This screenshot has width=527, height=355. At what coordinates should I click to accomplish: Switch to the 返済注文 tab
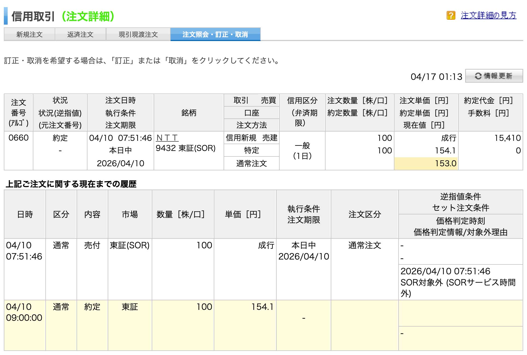click(80, 34)
